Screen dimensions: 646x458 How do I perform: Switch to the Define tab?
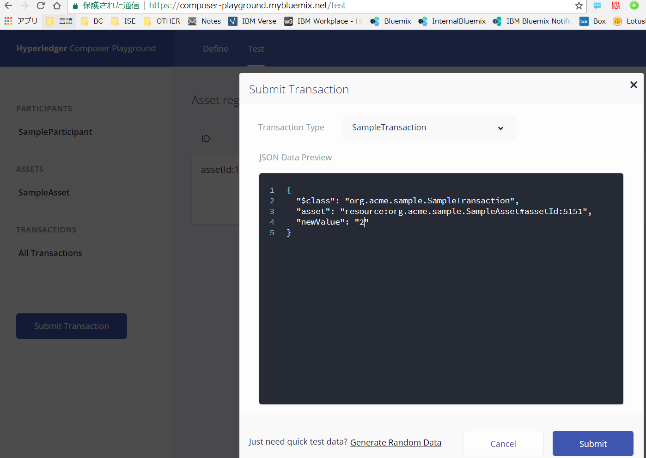(215, 49)
